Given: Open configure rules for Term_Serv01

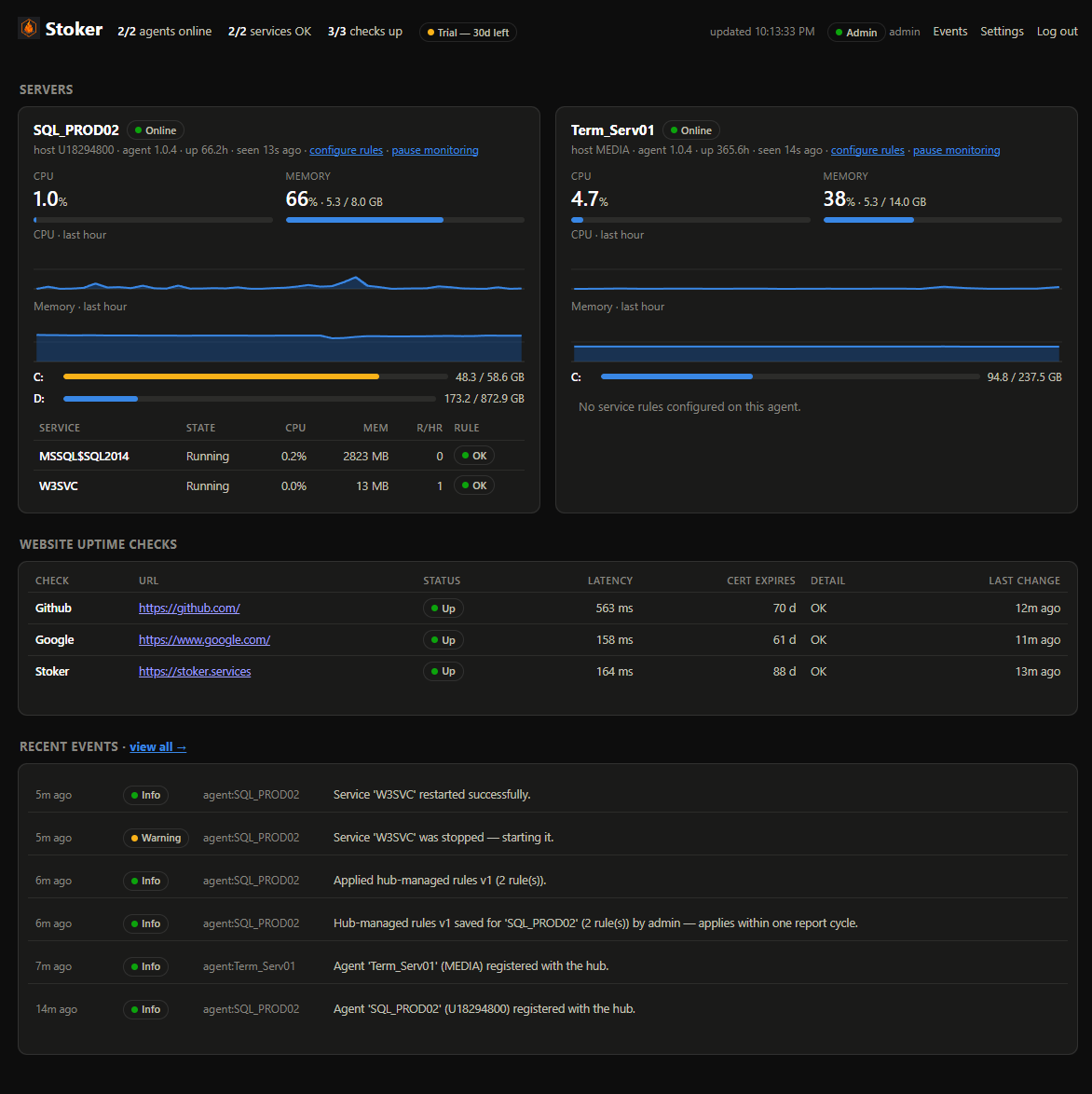Looking at the screenshot, I should 867,150.
